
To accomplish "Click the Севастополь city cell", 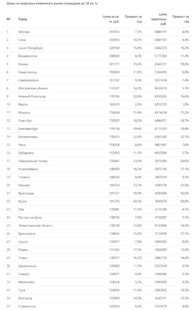I will click(28, 72).
